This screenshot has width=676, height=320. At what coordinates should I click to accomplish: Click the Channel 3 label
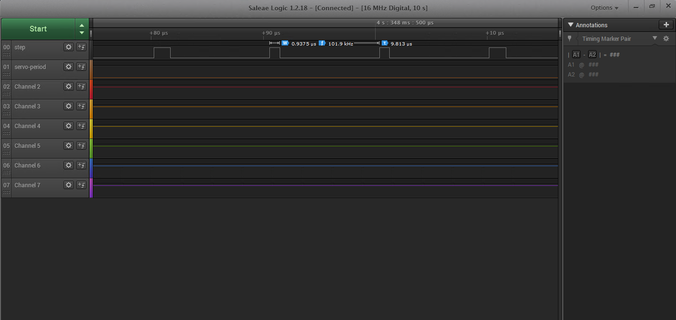pyautogui.click(x=27, y=106)
